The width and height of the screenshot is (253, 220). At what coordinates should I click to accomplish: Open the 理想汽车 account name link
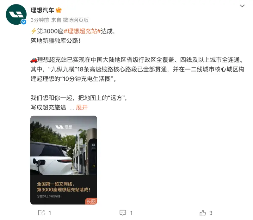[42, 10]
